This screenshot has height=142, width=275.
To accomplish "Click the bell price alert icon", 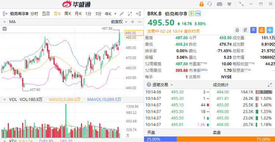I will click(x=237, y=30).
